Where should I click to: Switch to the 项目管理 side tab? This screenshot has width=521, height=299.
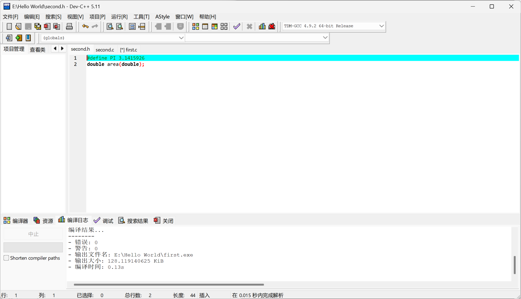point(14,49)
